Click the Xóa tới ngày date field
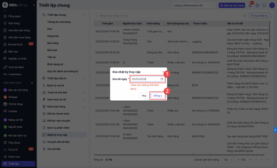277x168 pixels. (x=145, y=79)
